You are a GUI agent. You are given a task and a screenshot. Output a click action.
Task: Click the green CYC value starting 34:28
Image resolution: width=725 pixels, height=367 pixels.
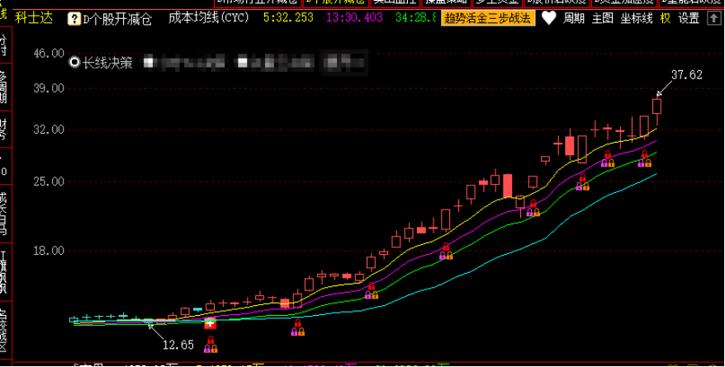[x=416, y=18]
